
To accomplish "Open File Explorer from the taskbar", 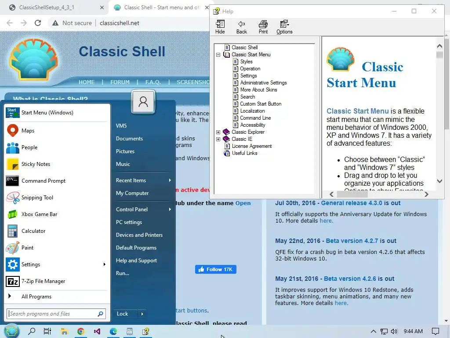I will [64, 331].
